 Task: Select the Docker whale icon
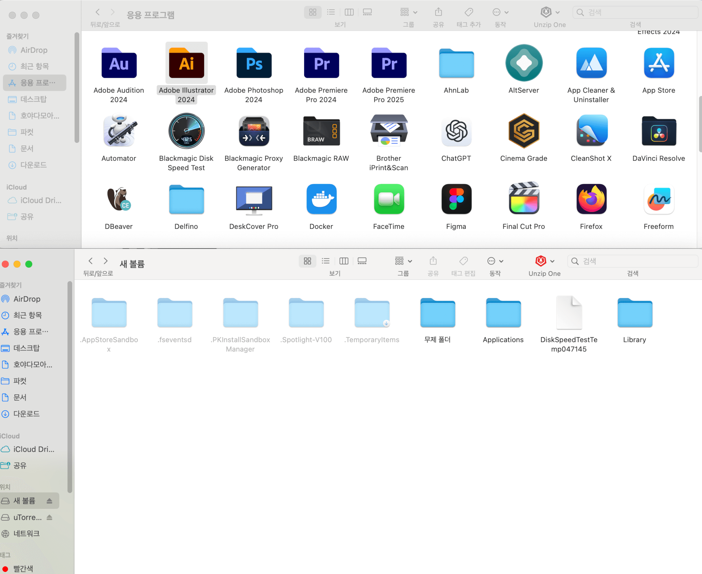click(322, 199)
